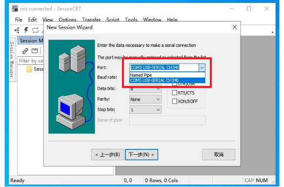This screenshot has height=187, width=284.
Task: Click the SecureCRT application title icon
Action: click(15, 8)
